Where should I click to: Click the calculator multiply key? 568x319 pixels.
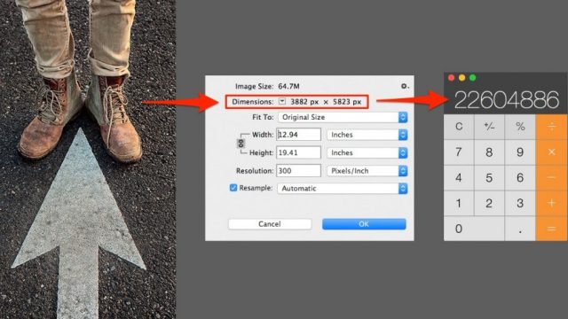pyautogui.click(x=551, y=152)
